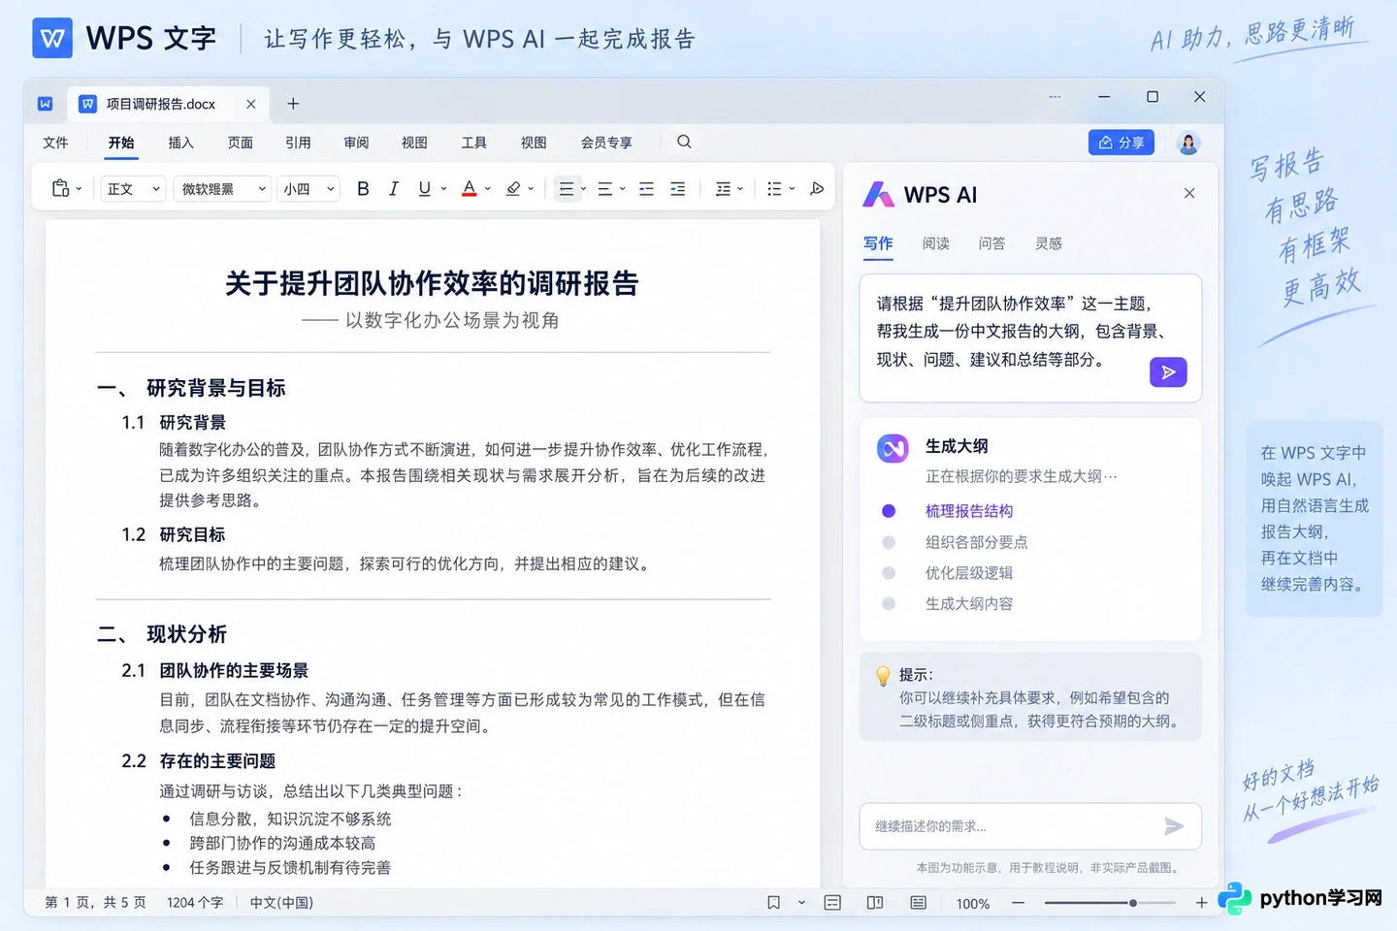
Task: Expand the font color picker arrow
Action: (x=487, y=189)
